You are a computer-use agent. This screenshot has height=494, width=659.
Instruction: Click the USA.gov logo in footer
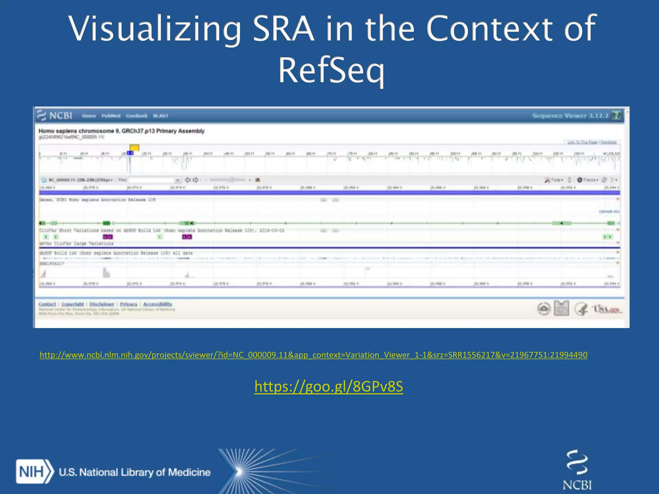[x=607, y=309]
